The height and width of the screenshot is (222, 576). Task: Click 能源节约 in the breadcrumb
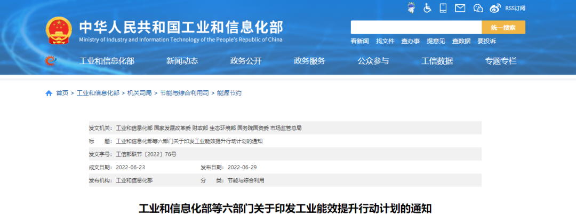click(x=229, y=93)
